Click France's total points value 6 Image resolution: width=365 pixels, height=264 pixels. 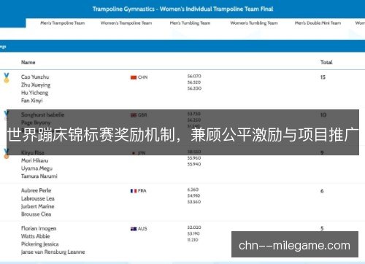click(322, 191)
